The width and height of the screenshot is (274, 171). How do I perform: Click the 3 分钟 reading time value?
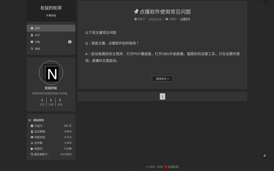click(x=68, y=149)
